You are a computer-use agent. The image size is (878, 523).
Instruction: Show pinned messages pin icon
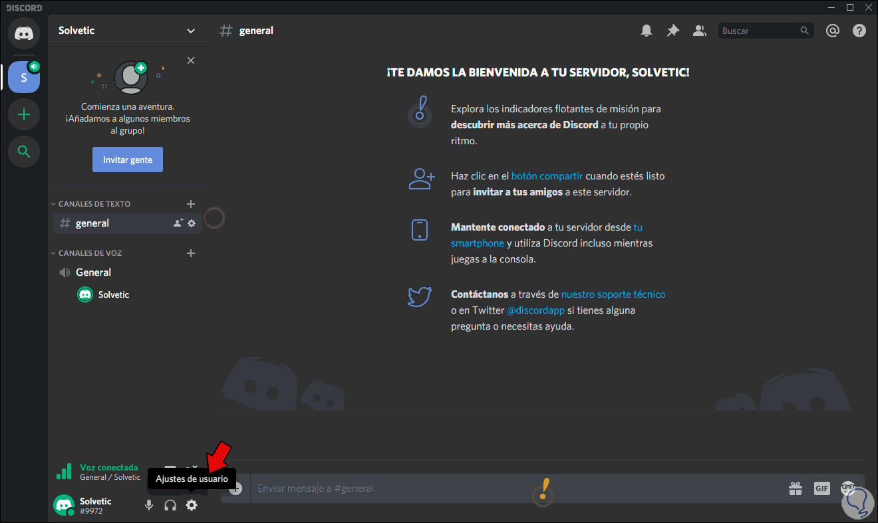673,31
